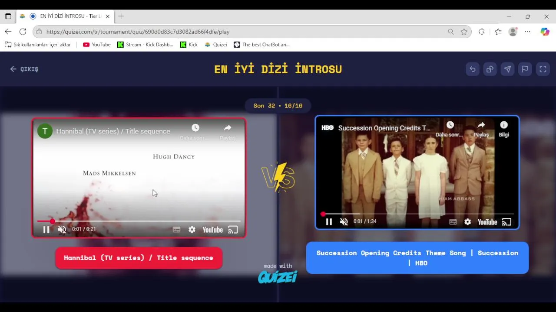The height and width of the screenshot is (312, 556).
Task: Click the round progress text Son 32 • 16/16
Action: point(278,106)
